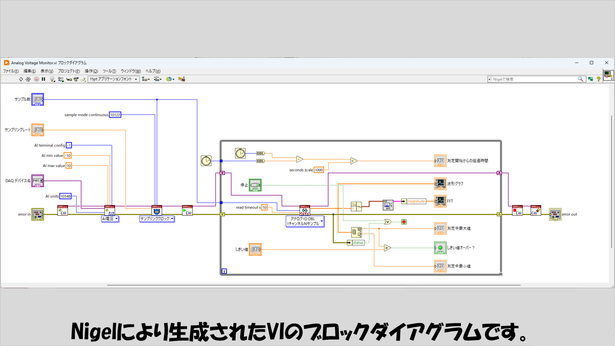
Task: Select the FFT graph indicator terminal
Action: pos(440,201)
